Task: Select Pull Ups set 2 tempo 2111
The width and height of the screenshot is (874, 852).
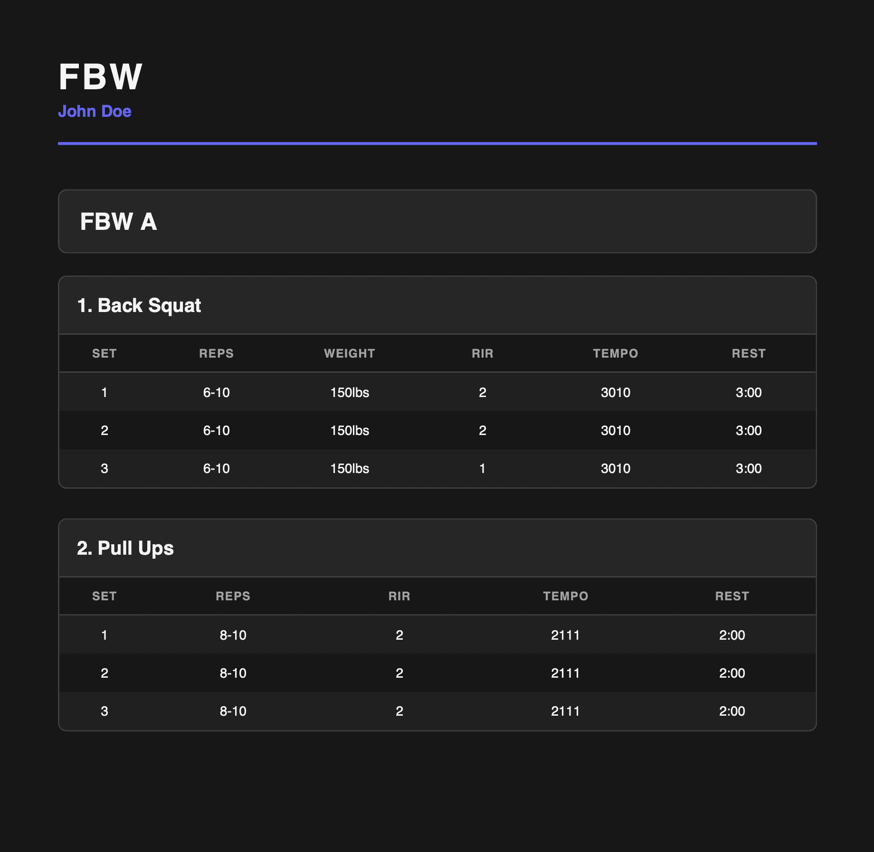Action: [x=565, y=673]
